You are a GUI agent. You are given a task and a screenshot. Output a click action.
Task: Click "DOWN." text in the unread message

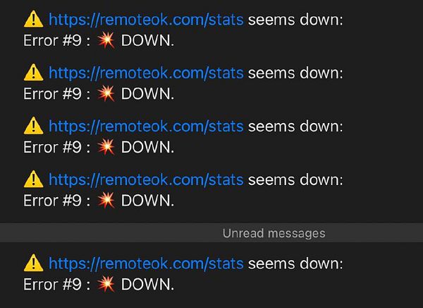[x=147, y=285]
